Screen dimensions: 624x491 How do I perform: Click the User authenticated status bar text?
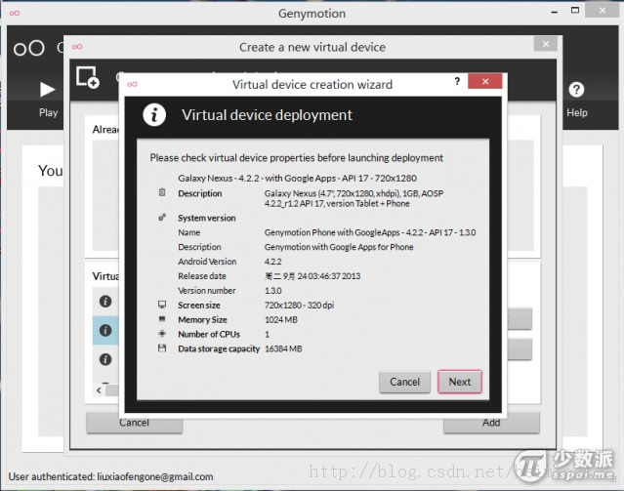[x=110, y=476]
